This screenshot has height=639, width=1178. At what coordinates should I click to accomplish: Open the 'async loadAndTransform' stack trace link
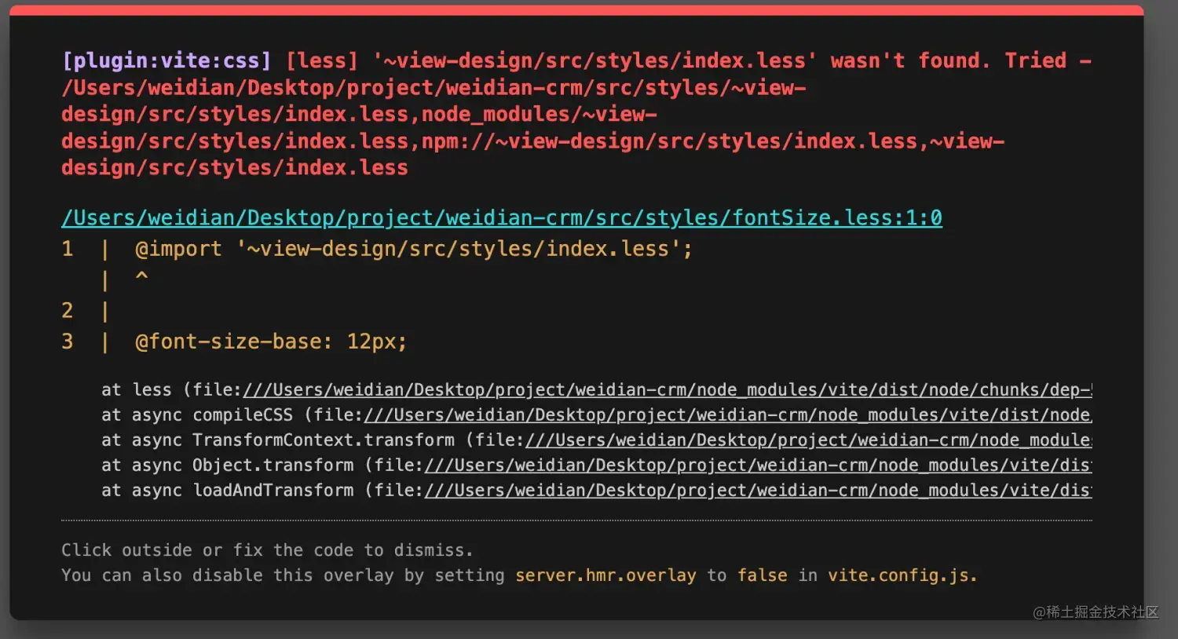pyautogui.click(x=758, y=491)
